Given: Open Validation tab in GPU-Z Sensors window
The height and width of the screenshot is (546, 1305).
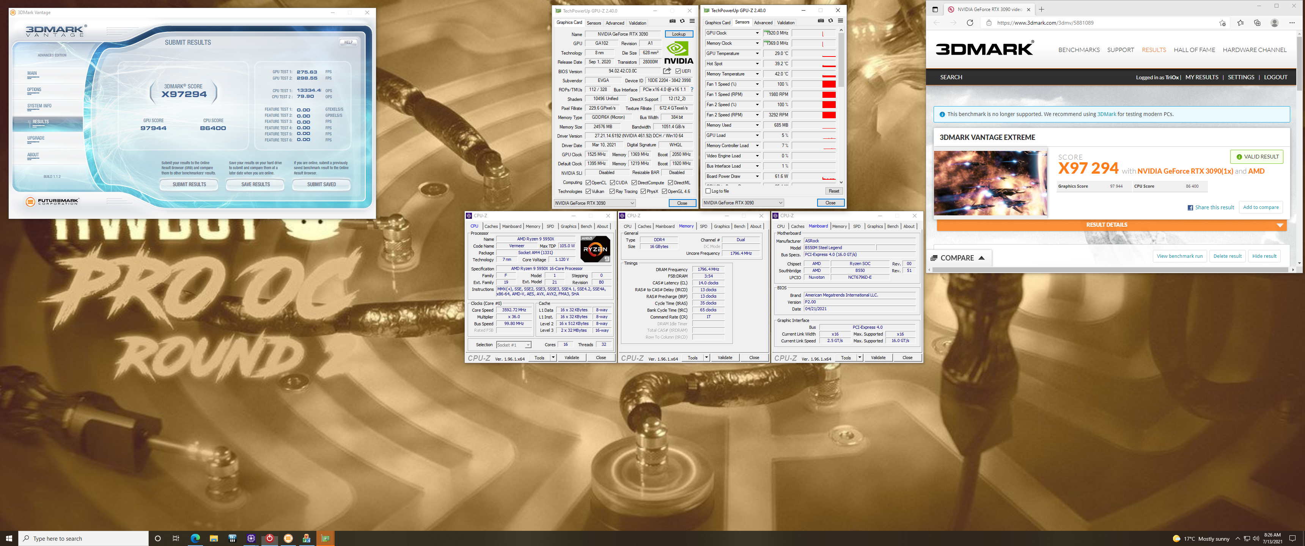Looking at the screenshot, I should 785,22.
